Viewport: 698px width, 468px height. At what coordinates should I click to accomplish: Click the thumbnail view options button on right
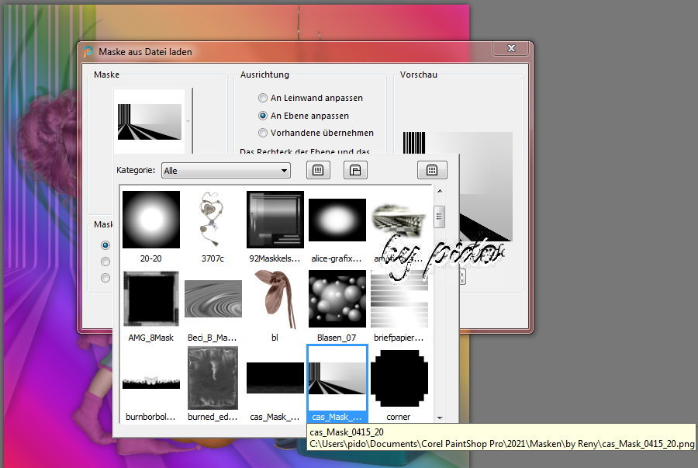(432, 170)
